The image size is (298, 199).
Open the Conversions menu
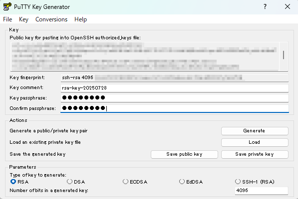(51, 19)
